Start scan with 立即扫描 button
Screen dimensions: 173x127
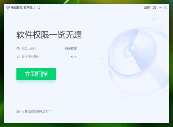tap(36, 74)
